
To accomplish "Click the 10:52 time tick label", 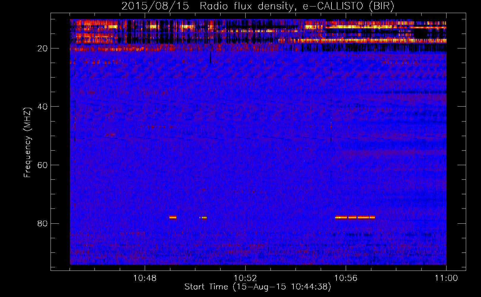I will pyautogui.click(x=245, y=278).
